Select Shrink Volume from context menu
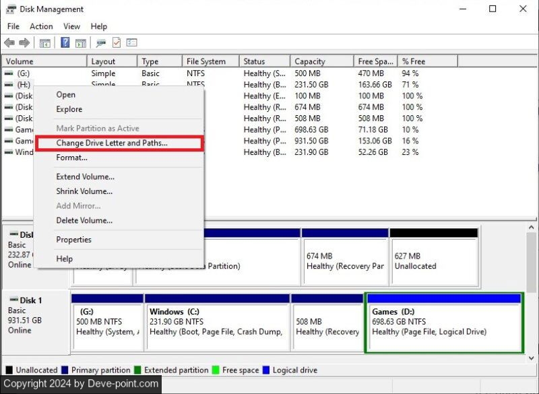The image size is (539, 394). (x=84, y=191)
